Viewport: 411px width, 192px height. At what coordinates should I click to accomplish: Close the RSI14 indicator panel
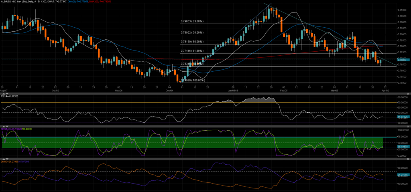pyautogui.click(x=408, y=93)
